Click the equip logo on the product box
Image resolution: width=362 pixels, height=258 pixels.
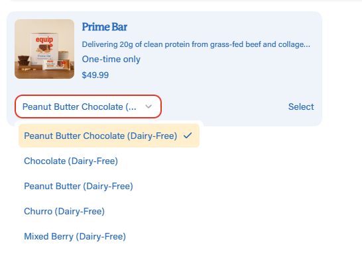pos(44,40)
